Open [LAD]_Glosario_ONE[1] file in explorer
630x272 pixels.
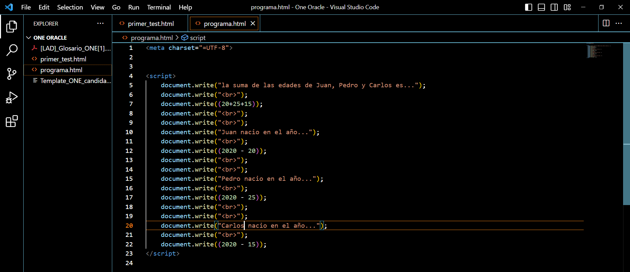coord(68,48)
